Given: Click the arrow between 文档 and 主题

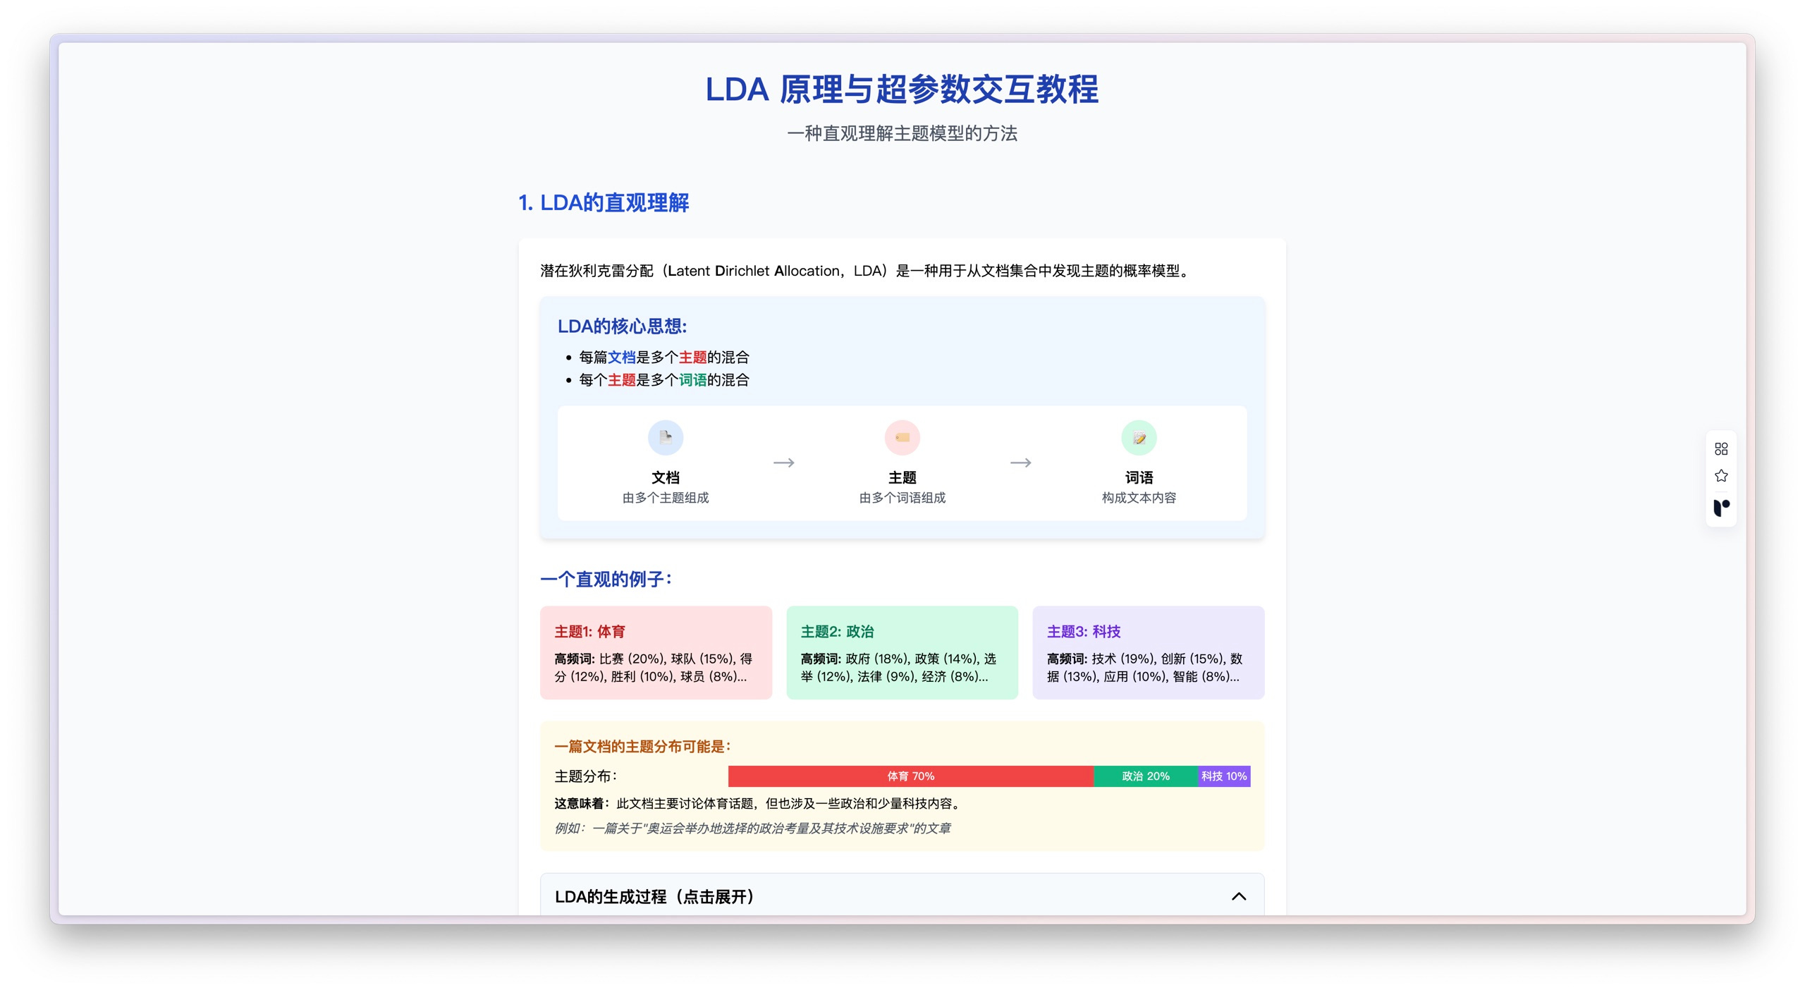Looking at the screenshot, I should point(783,463).
